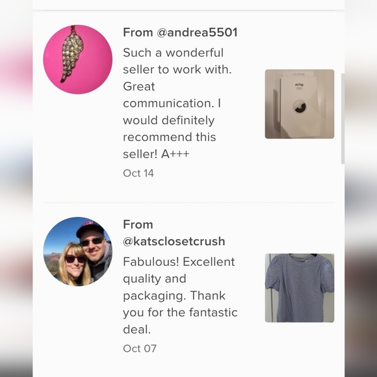Click the 'seller! A+++' rating text
Viewport: 377px width, 377px height.
[x=156, y=154]
